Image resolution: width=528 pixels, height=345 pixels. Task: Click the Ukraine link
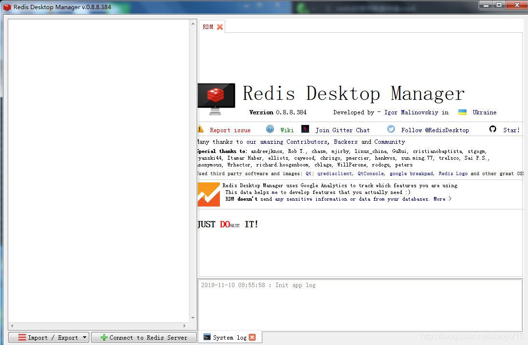click(x=485, y=112)
